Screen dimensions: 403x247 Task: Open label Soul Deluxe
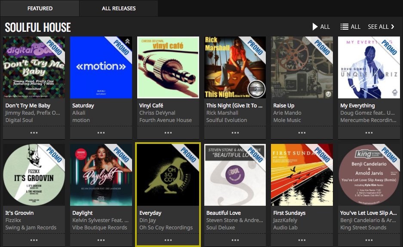221,227
